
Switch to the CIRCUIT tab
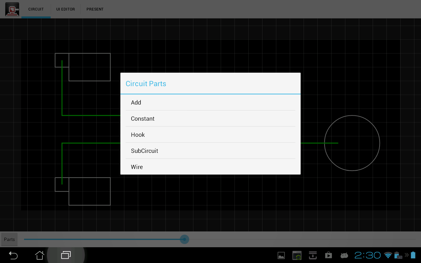point(36,9)
